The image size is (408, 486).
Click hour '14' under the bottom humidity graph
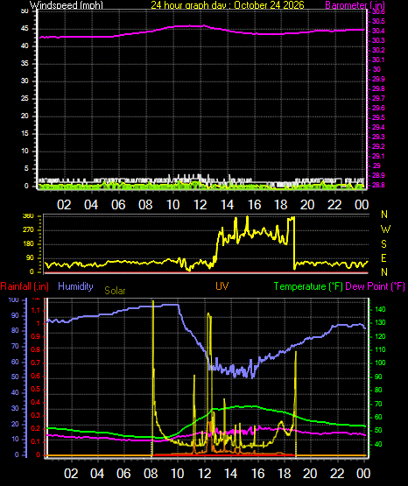click(x=230, y=474)
